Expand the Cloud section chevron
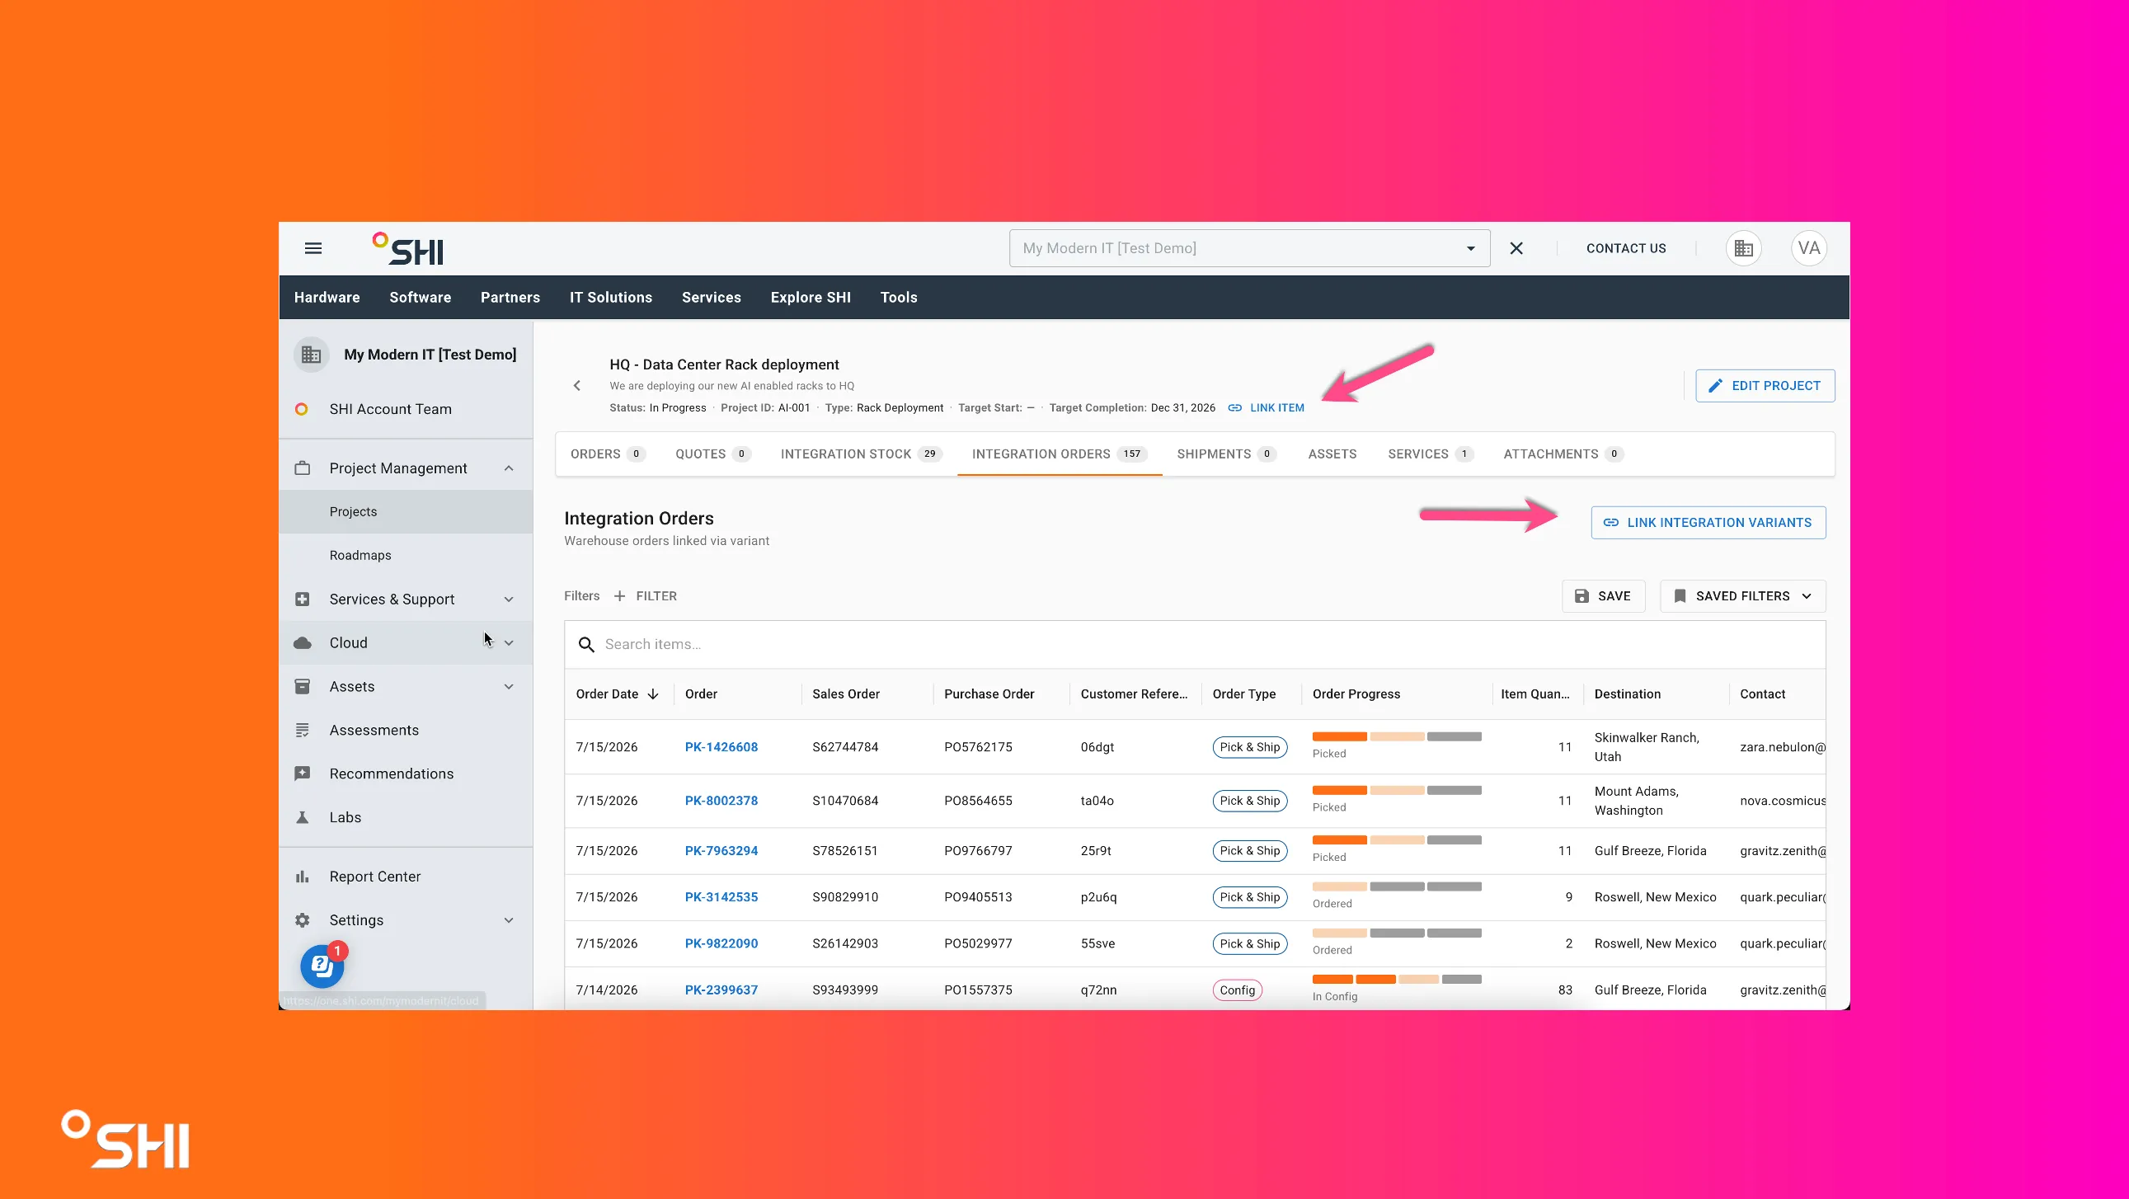Screen dimensions: 2129x1199 (x=508, y=643)
